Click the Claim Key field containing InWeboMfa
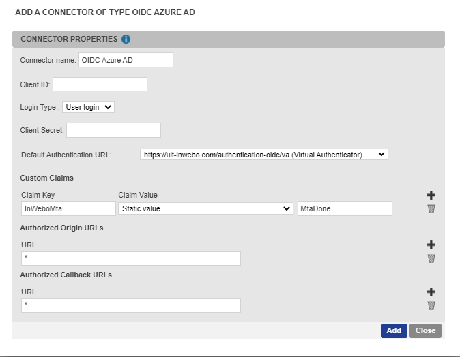This screenshot has width=460, height=357. pos(68,208)
